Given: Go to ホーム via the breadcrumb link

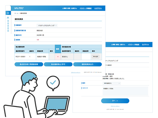Looking at the screenshot, I should [x=16, y=13].
